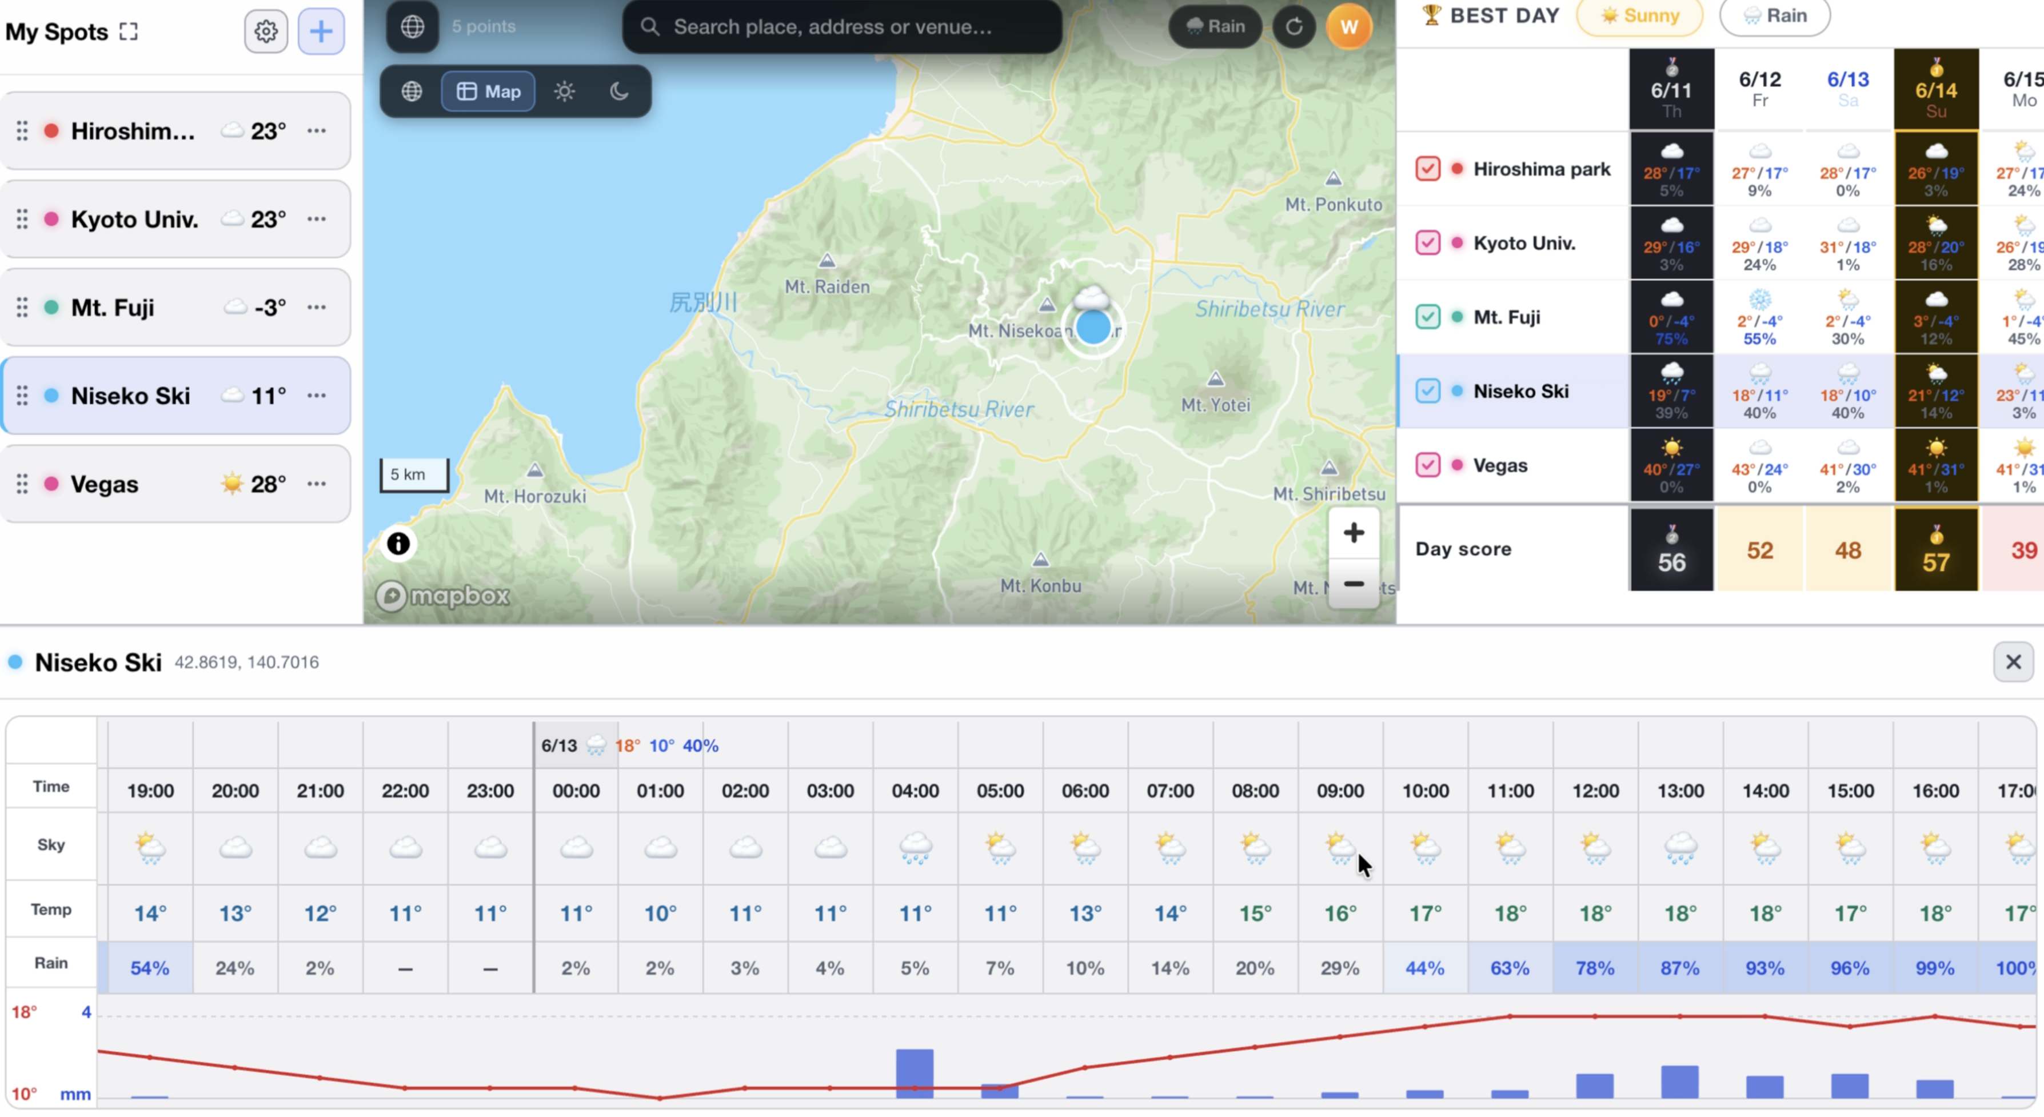Click the 19:00 partly sunny sky icon
Screen dimensions: 2044x1117
(150, 847)
